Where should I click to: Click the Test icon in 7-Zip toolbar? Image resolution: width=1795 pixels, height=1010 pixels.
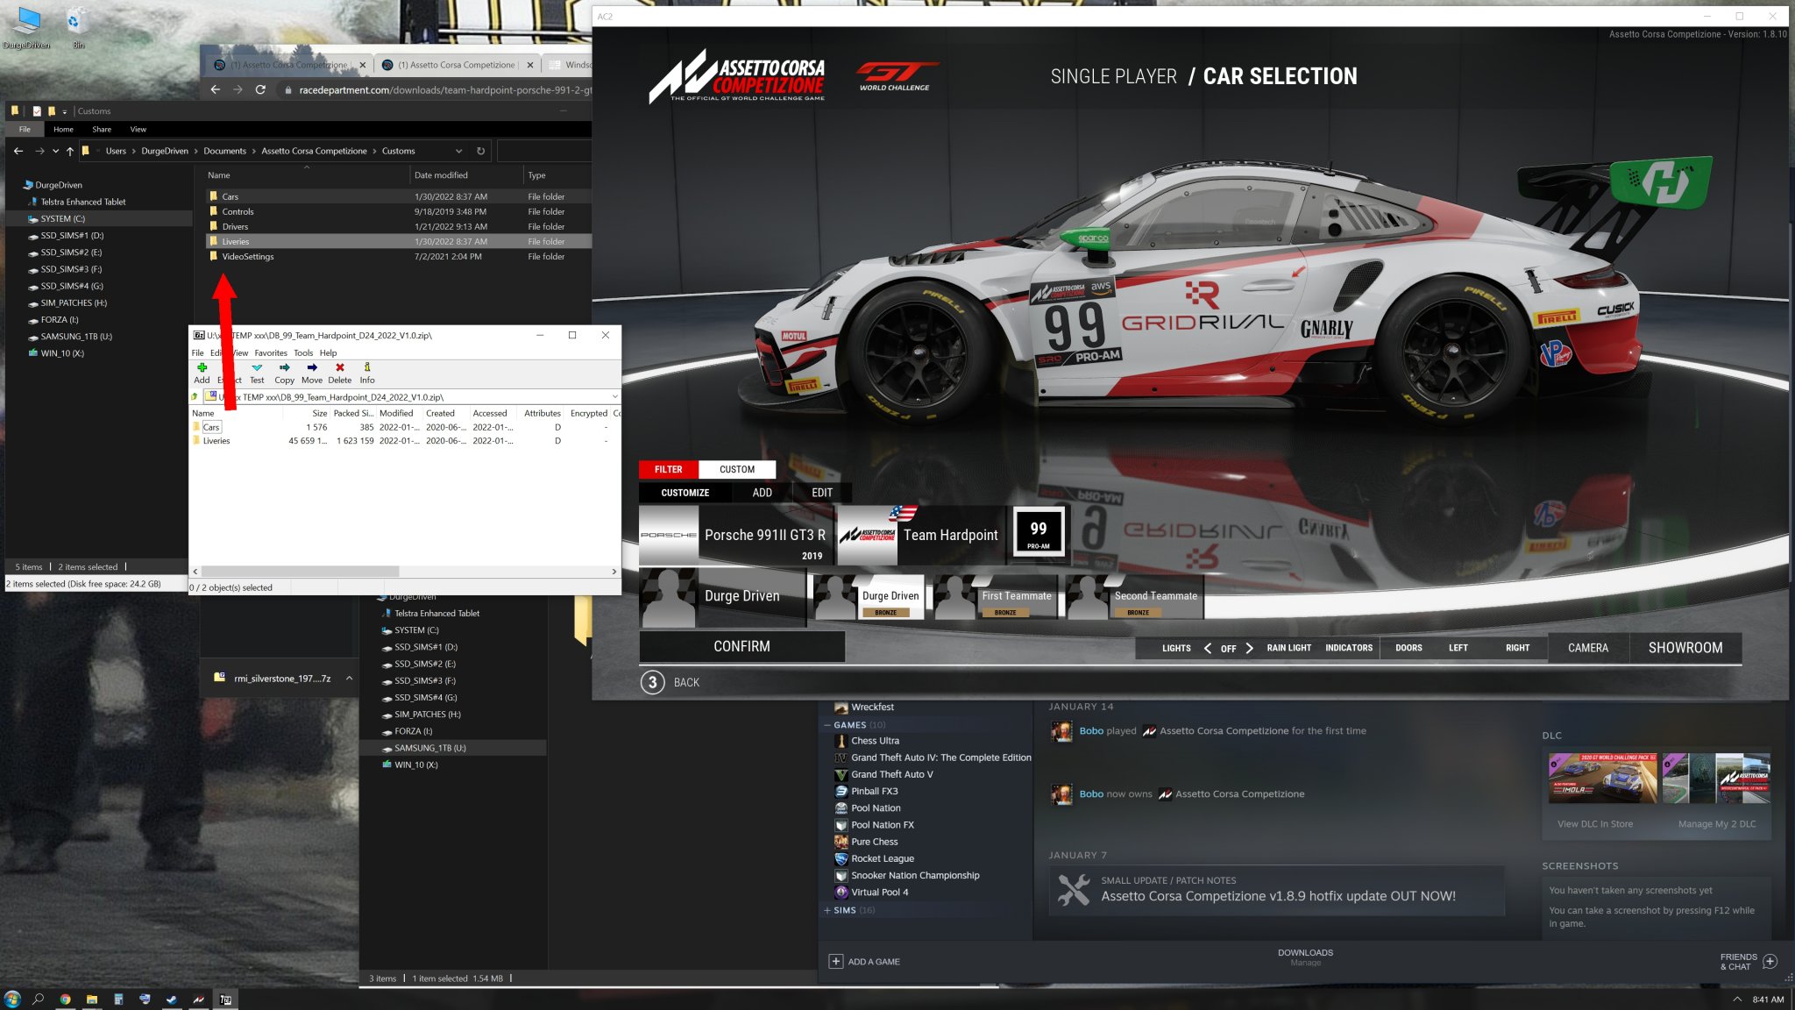click(257, 367)
